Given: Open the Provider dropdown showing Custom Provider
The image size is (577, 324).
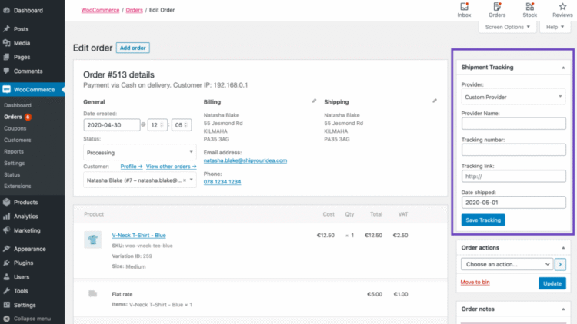Looking at the screenshot, I should point(513,97).
